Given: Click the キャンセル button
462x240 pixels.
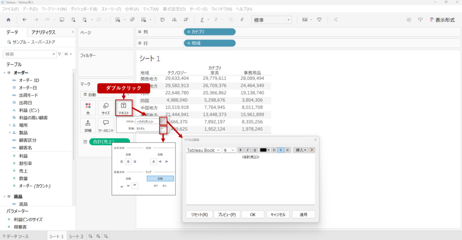Looking at the screenshot, I should tap(278, 215).
